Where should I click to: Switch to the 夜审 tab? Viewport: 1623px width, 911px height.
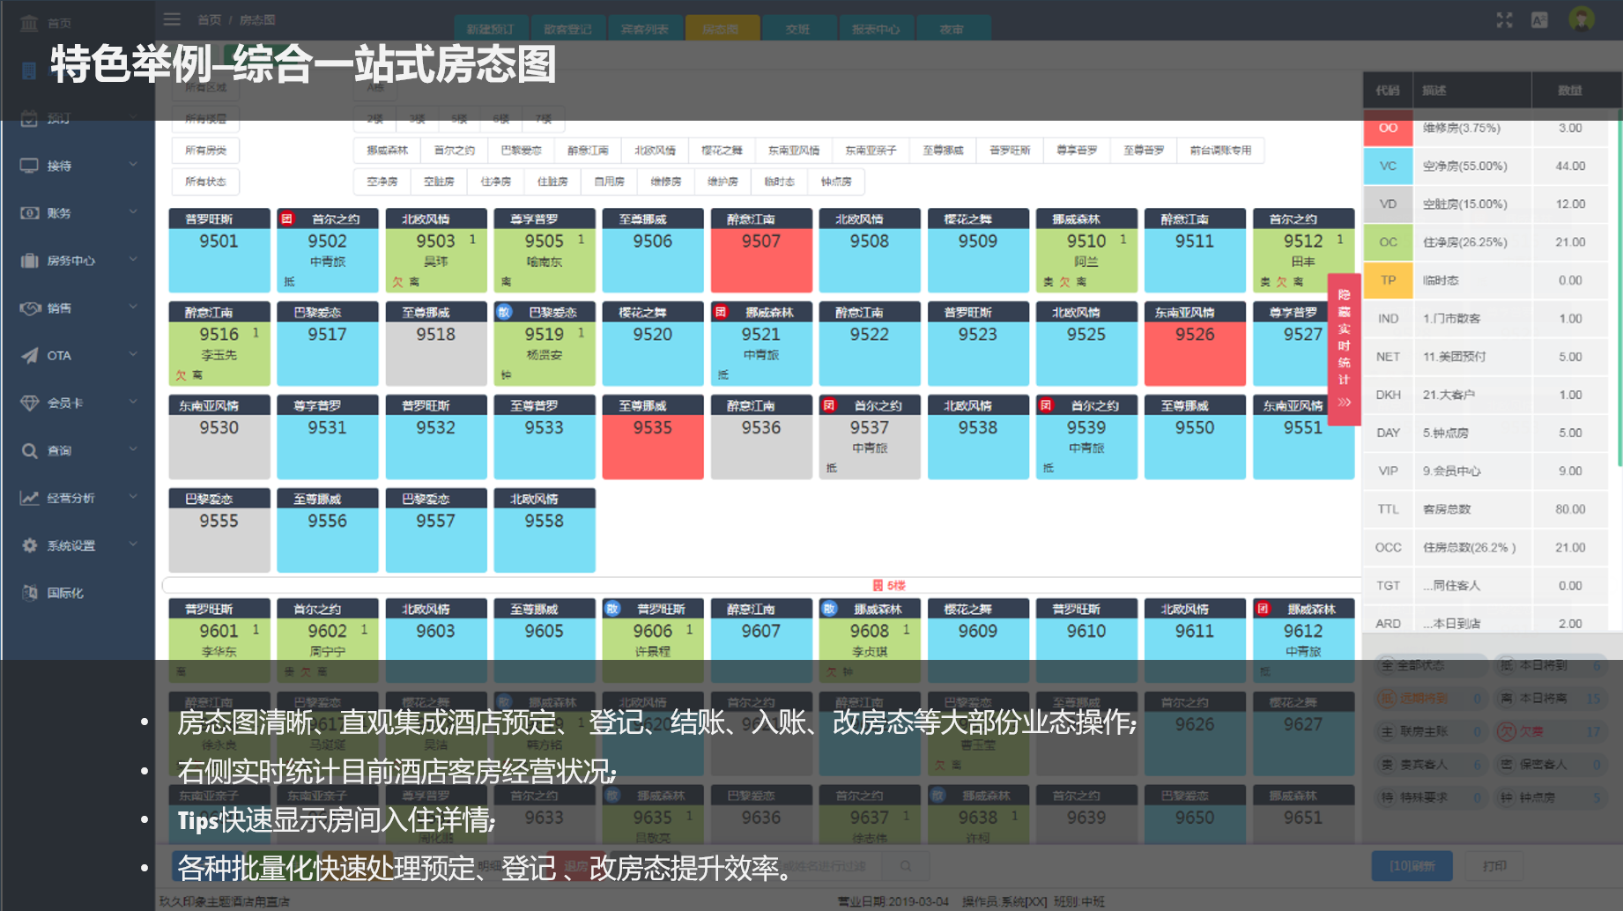click(952, 29)
